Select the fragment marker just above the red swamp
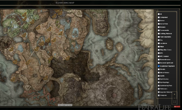 point(45,78)
